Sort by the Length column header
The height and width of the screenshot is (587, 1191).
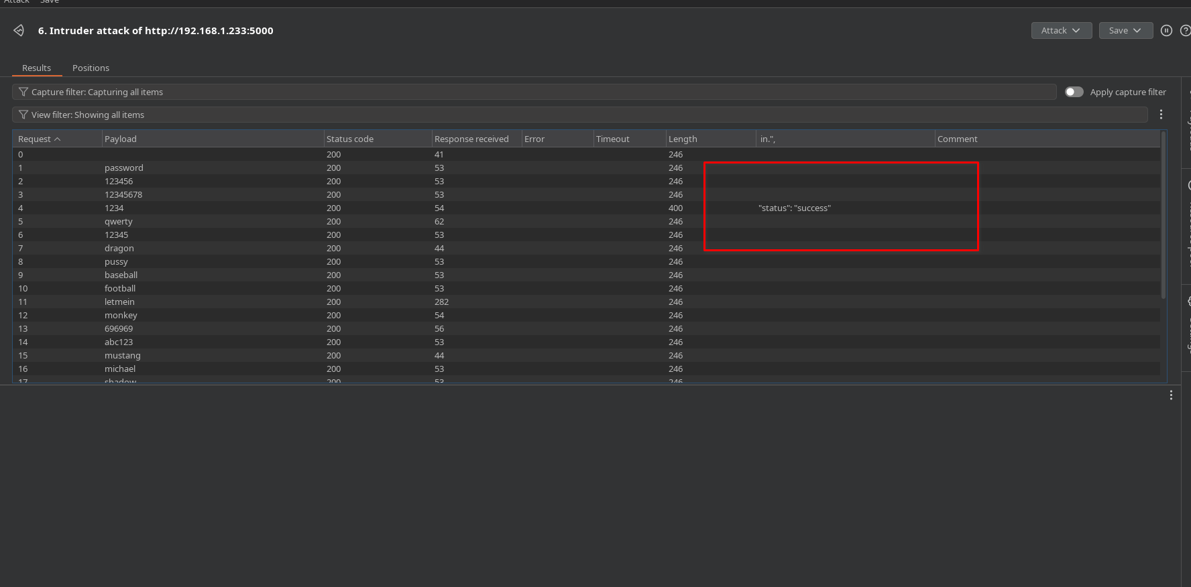683,139
